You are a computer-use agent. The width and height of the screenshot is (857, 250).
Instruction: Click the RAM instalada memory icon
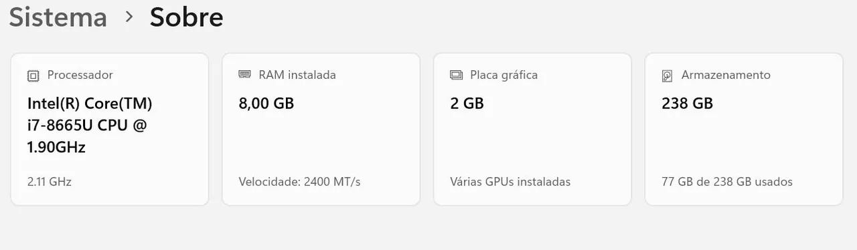pyautogui.click(x=244, y=75)
